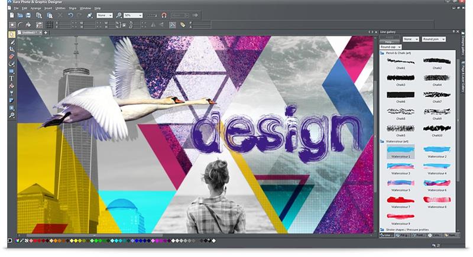Image resolution: width=473 pixels, height=257 pixels.
Task: Select the Text tool
Action: point(12,78)
